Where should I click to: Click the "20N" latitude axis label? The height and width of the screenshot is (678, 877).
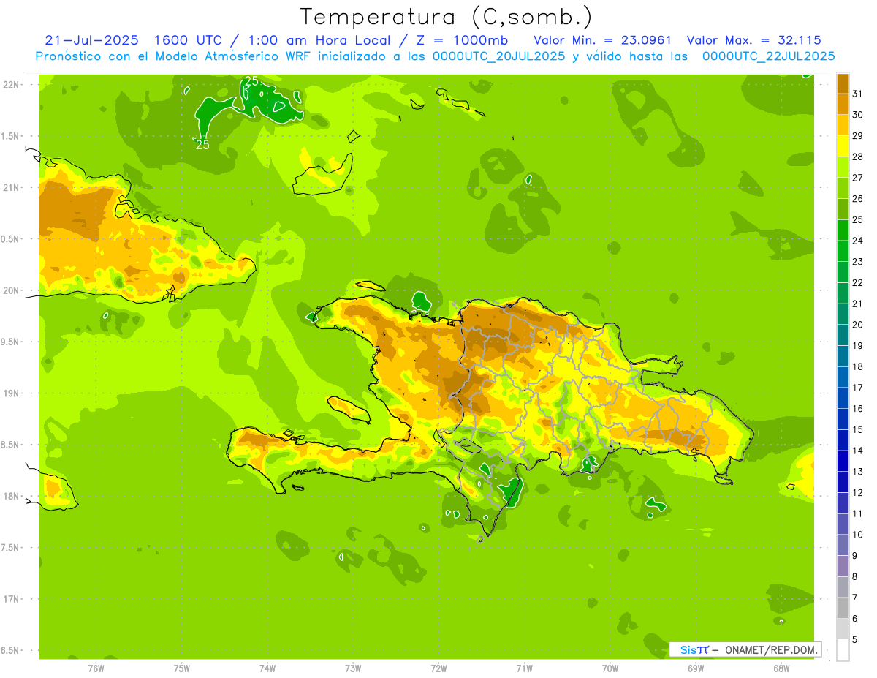click(x=11, y=290)
